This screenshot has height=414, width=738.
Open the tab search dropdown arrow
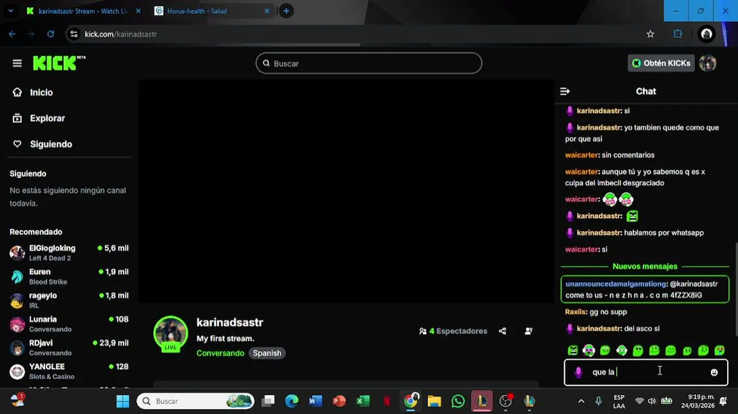click(x=10, y=11)
